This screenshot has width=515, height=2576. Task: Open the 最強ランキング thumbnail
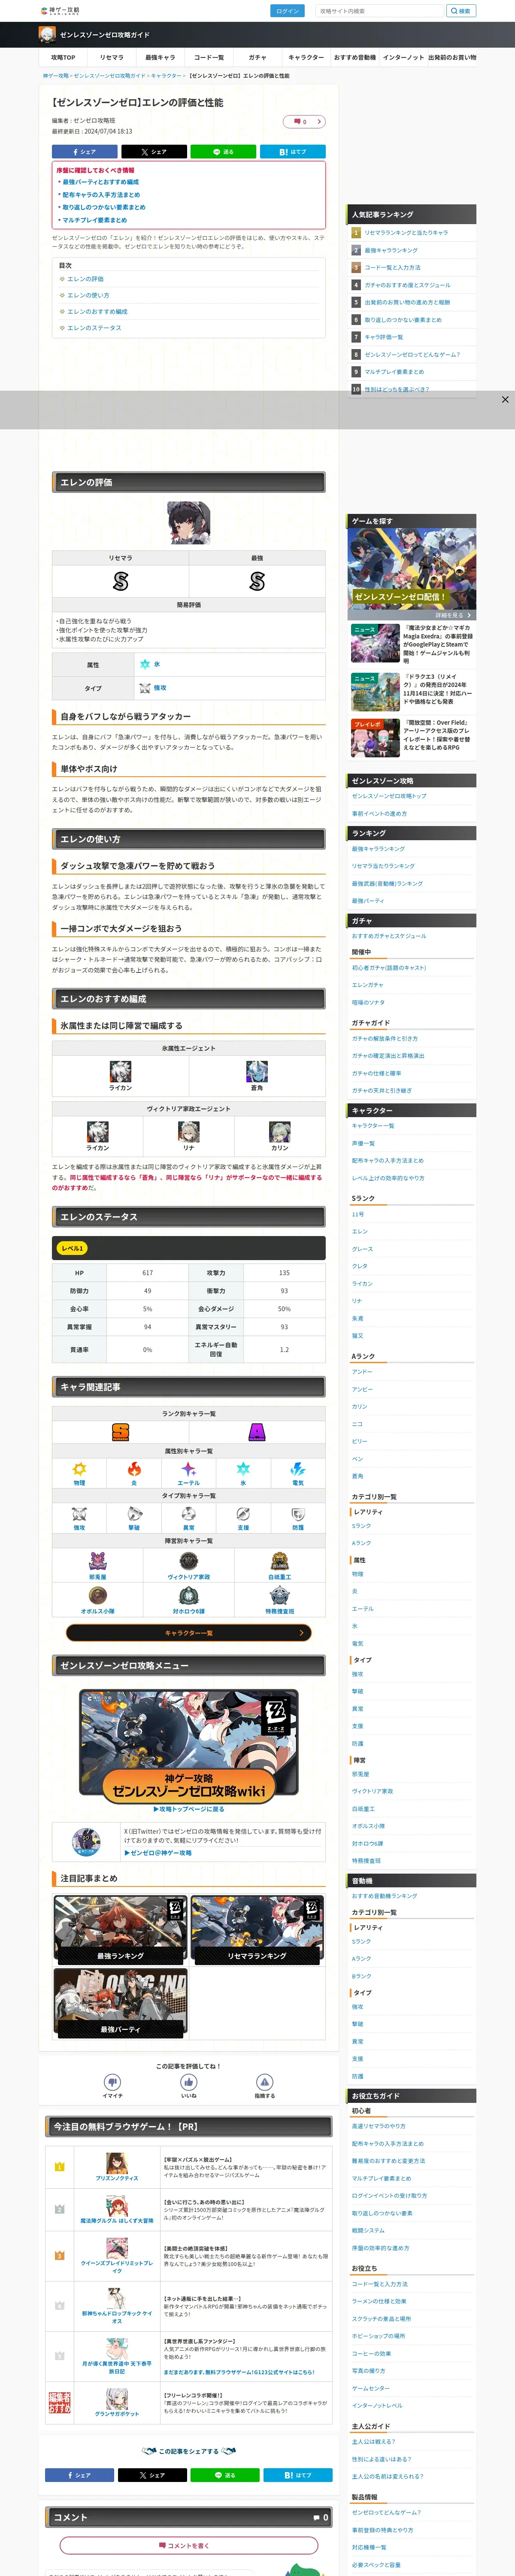pos(120,1929)
